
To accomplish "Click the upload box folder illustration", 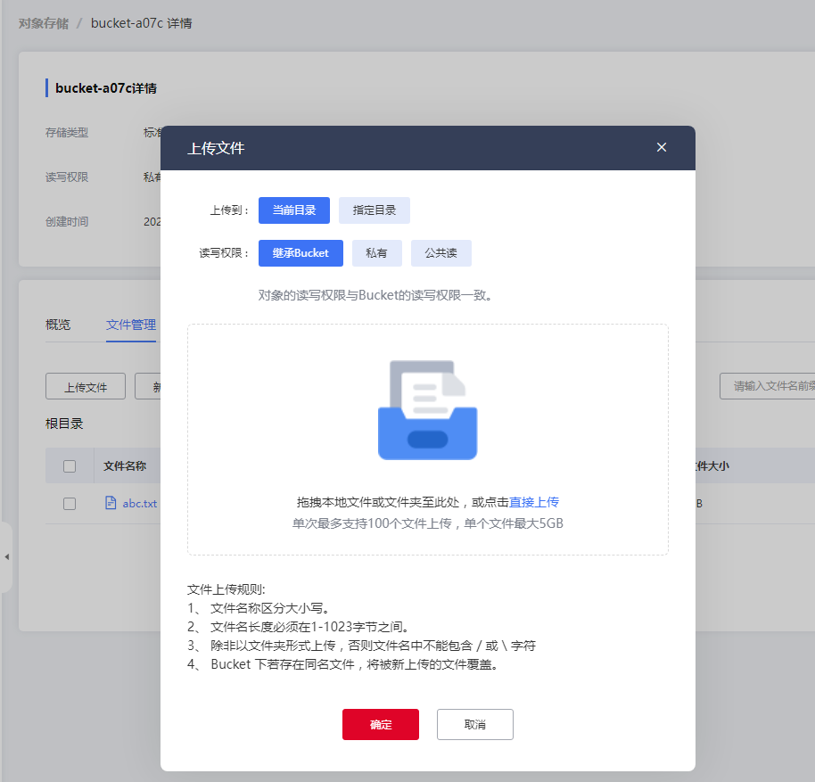I will (x=427, y=410).
